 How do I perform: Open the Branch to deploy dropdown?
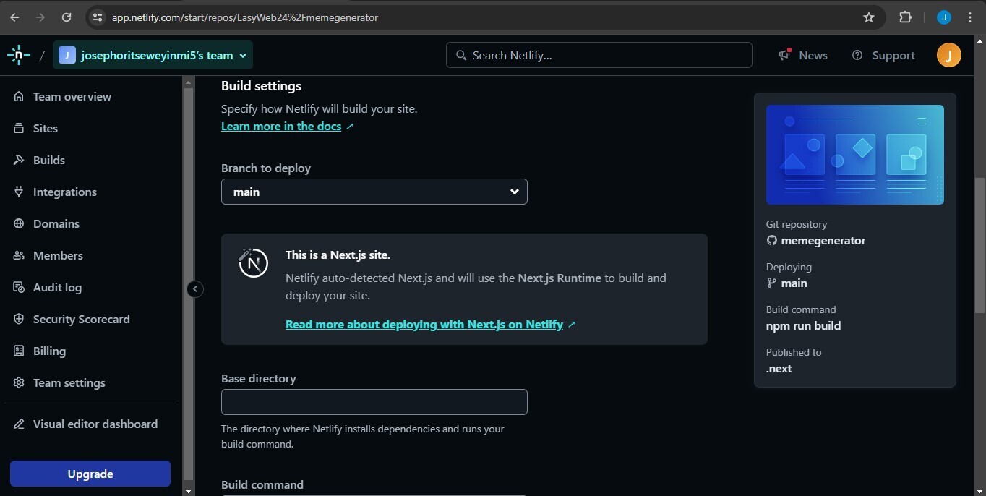click(x=374, y=192)
